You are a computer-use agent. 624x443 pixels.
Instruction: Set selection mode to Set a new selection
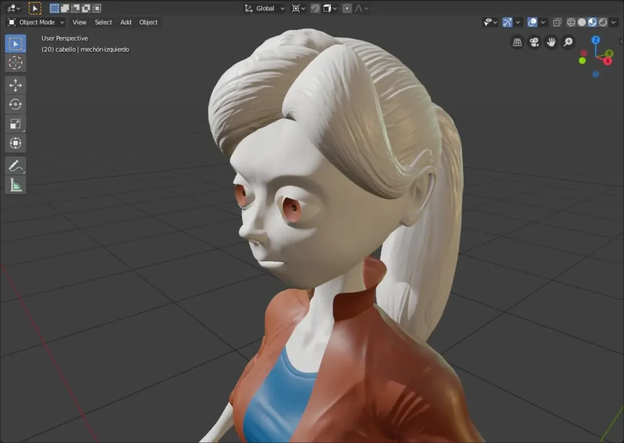(54, 8)
